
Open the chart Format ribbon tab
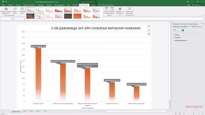[93, 5]
